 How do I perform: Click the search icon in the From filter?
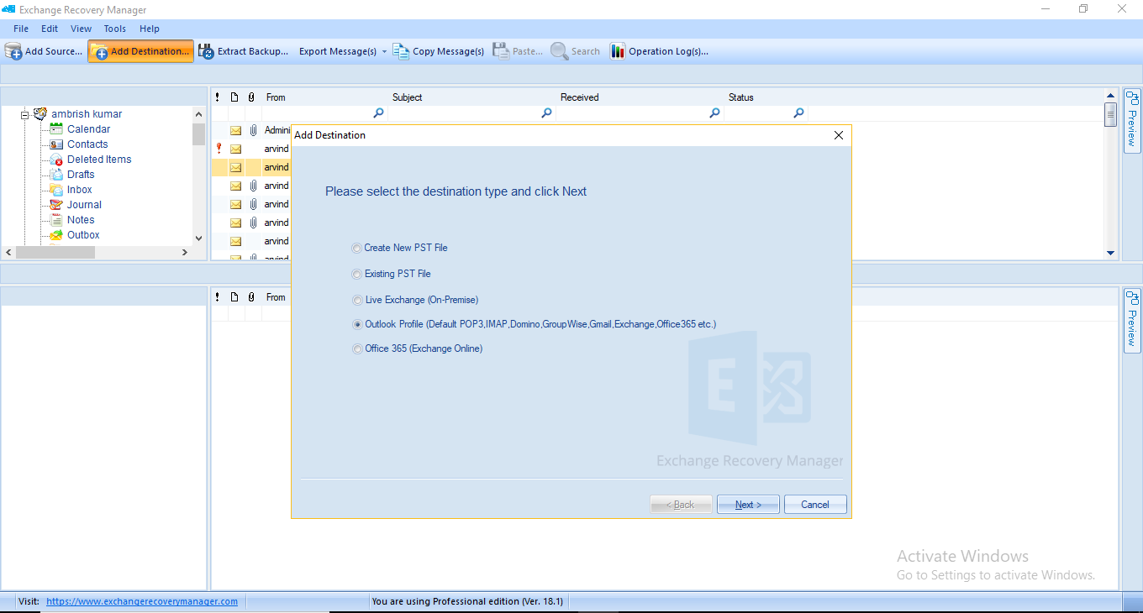point(378,113)
